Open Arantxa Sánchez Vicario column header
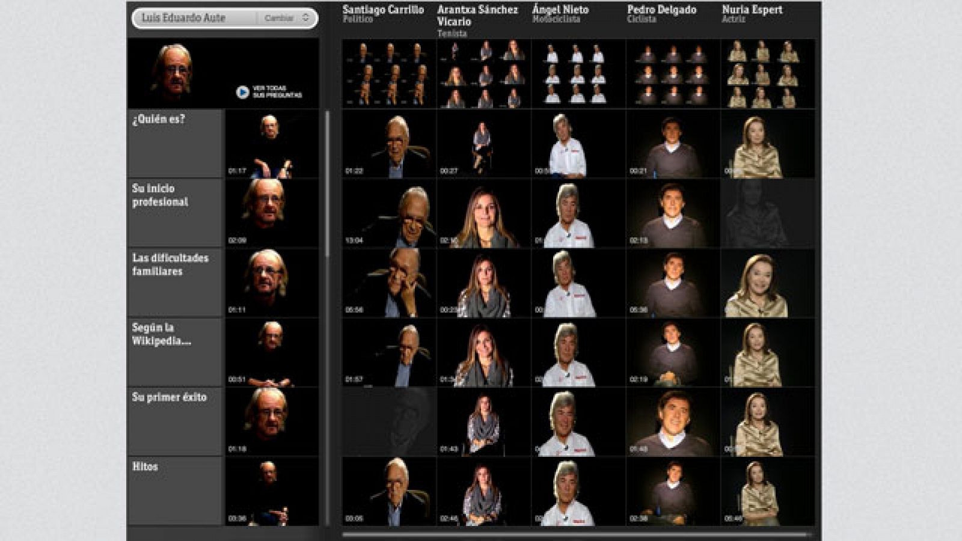The width and height of the screenshot is (962, 541). pyautogui.click(x=477, y=16)
